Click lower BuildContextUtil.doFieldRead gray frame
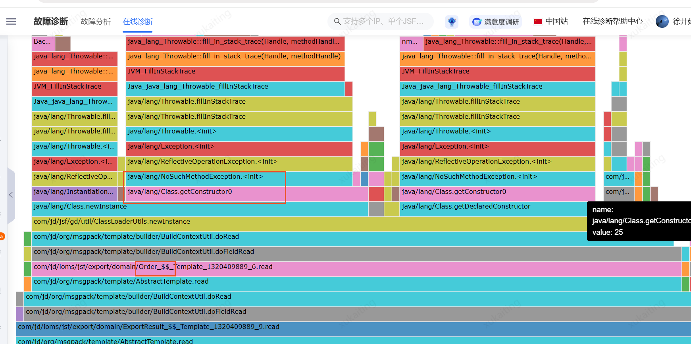The height and width of the screenshot is (344, 691). click(x=357, y=314)
